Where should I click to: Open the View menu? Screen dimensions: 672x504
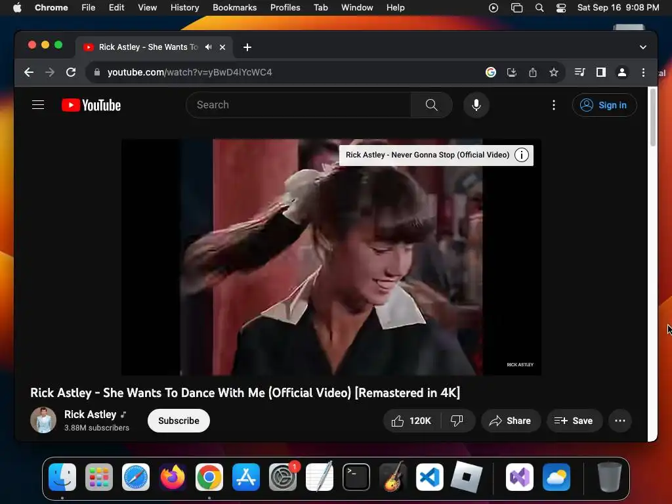click(147, 8)
